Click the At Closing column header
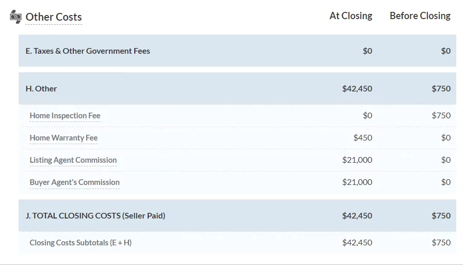Viewport: 463px width, 265px height. [350, 16]
